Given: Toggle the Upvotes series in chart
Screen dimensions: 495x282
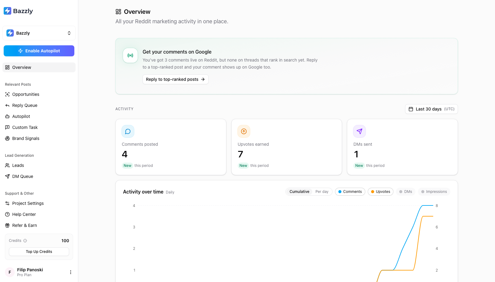Looking at the screenshot, I should pyautogui.click(x=381, y=192).
